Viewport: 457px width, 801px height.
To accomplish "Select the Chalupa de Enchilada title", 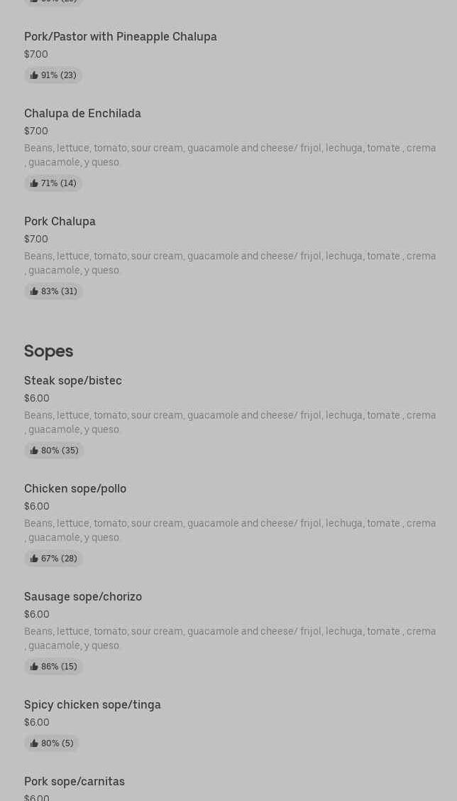I will tap(82, 114).
